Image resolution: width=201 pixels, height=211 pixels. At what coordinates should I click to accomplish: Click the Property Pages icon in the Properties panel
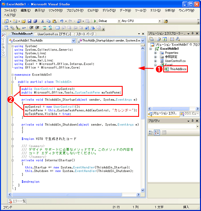click(164, 132)
